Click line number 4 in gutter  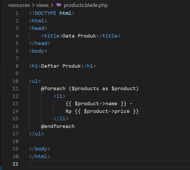coord(17,36)
